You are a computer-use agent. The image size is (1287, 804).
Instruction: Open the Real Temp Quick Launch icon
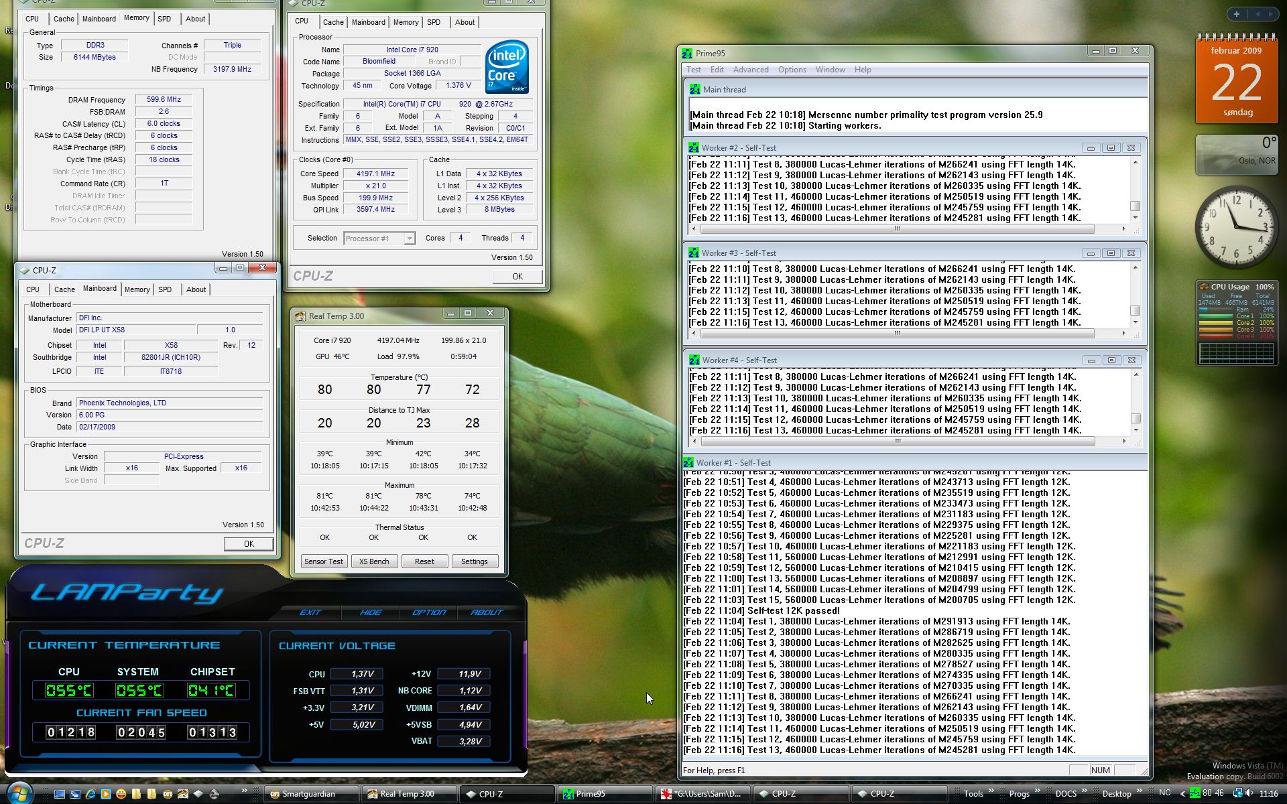183,794
